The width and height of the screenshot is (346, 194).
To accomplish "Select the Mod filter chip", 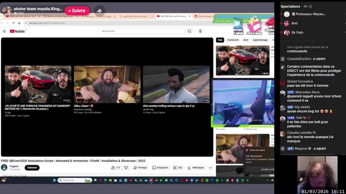I will [x=245, y=40].
